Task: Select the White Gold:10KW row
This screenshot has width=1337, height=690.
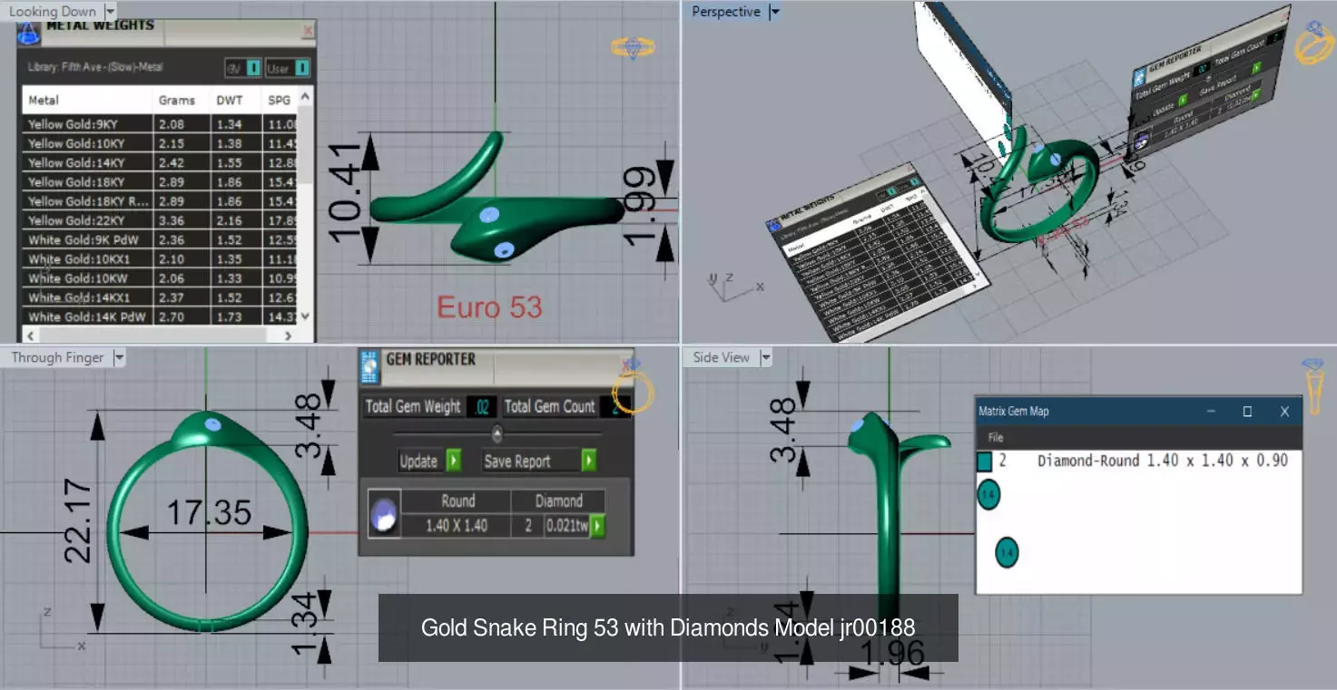Action: 160,278
